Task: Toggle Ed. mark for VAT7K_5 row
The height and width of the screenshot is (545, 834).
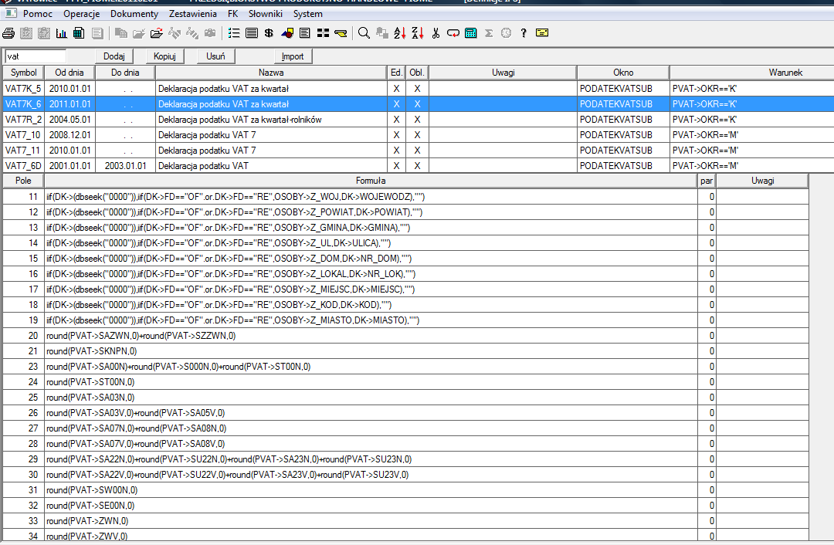Action: click(x=396, y=89)
